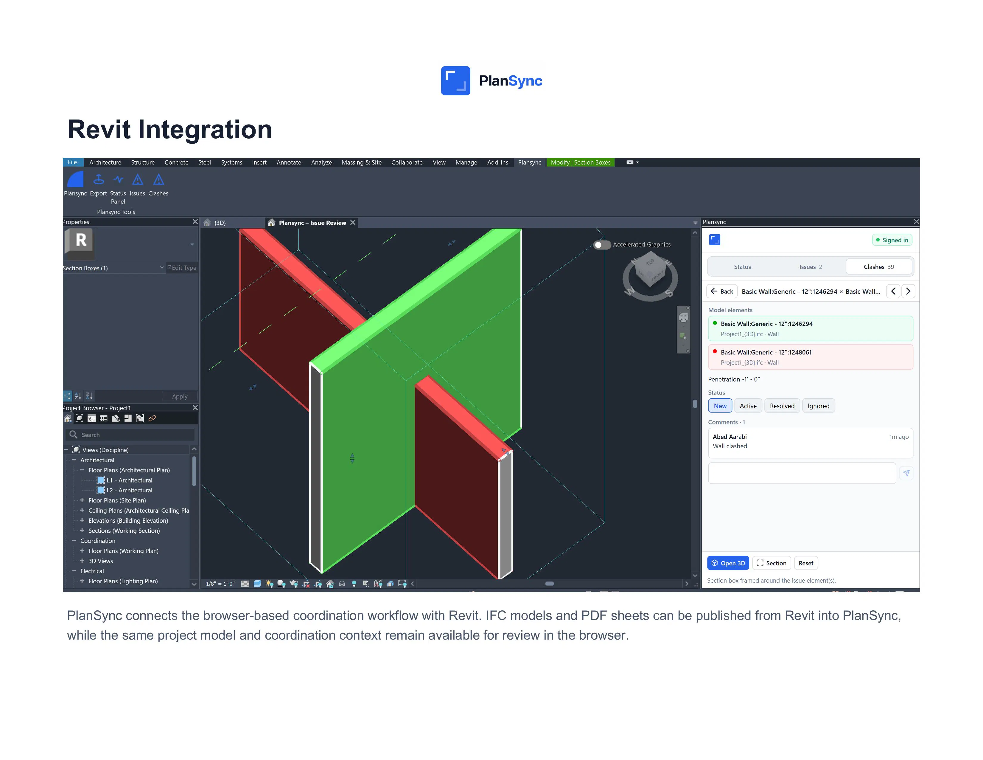
Task: Click the send comment paper-plane icon
Action: (906, 473)
